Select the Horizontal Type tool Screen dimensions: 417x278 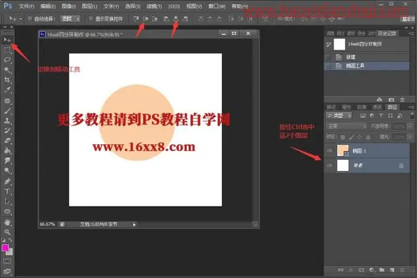pos(7,192)
